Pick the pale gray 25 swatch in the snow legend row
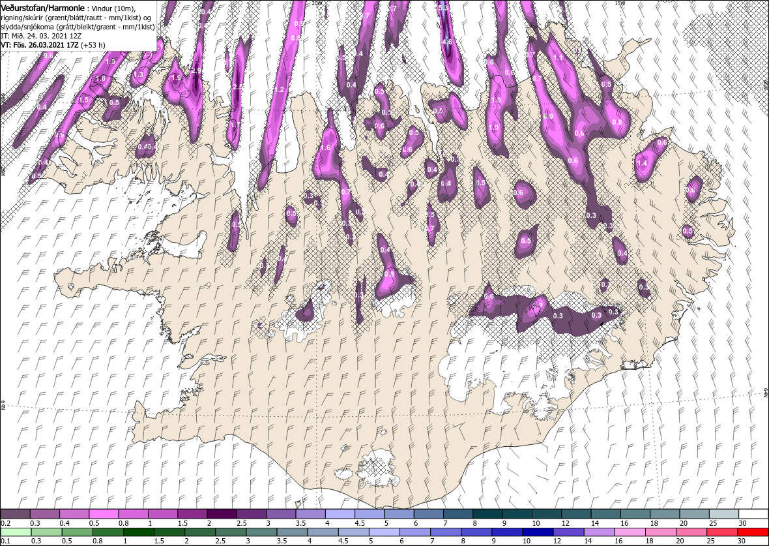This screenshot has height=546, width=769. click(725, 513)
